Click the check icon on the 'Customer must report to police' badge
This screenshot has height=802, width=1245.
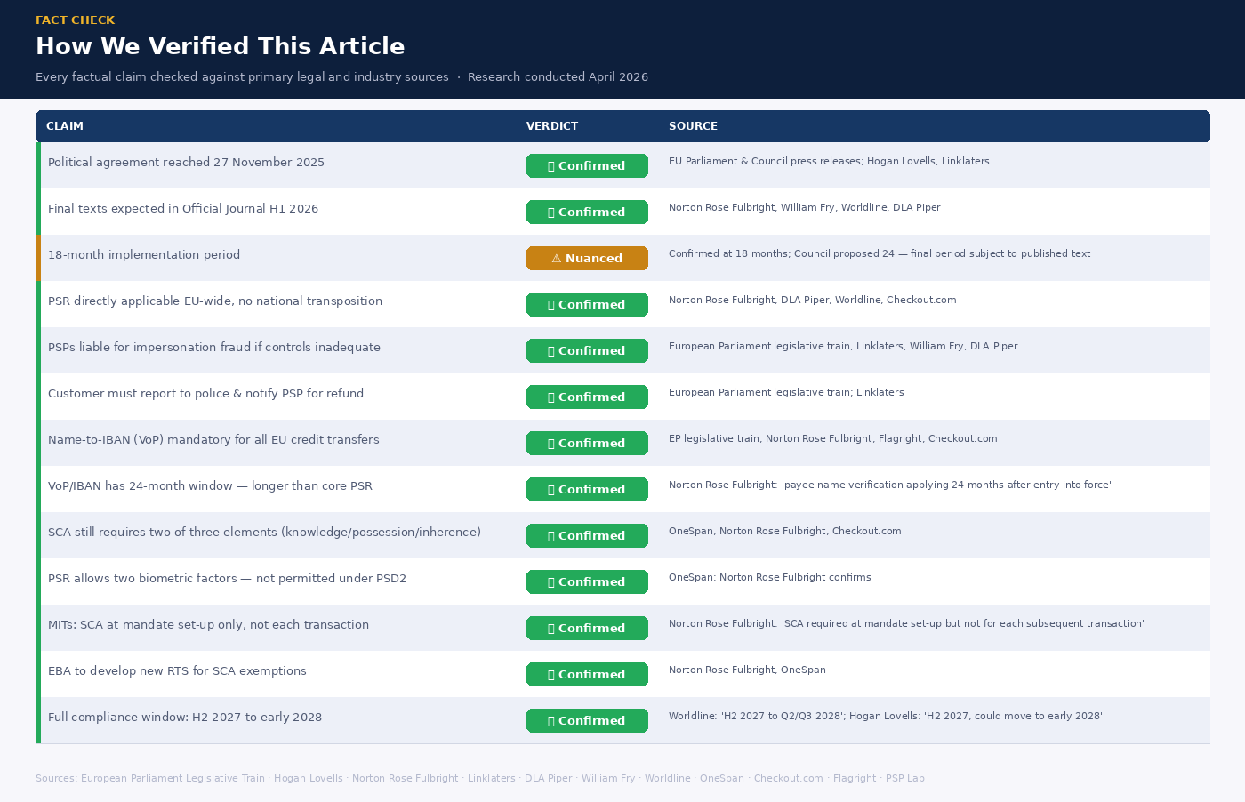(550, 397)
